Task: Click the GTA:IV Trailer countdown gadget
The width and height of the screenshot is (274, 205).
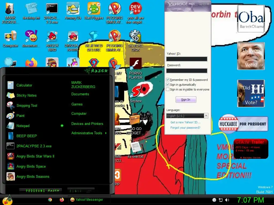Action: [251, 149]
